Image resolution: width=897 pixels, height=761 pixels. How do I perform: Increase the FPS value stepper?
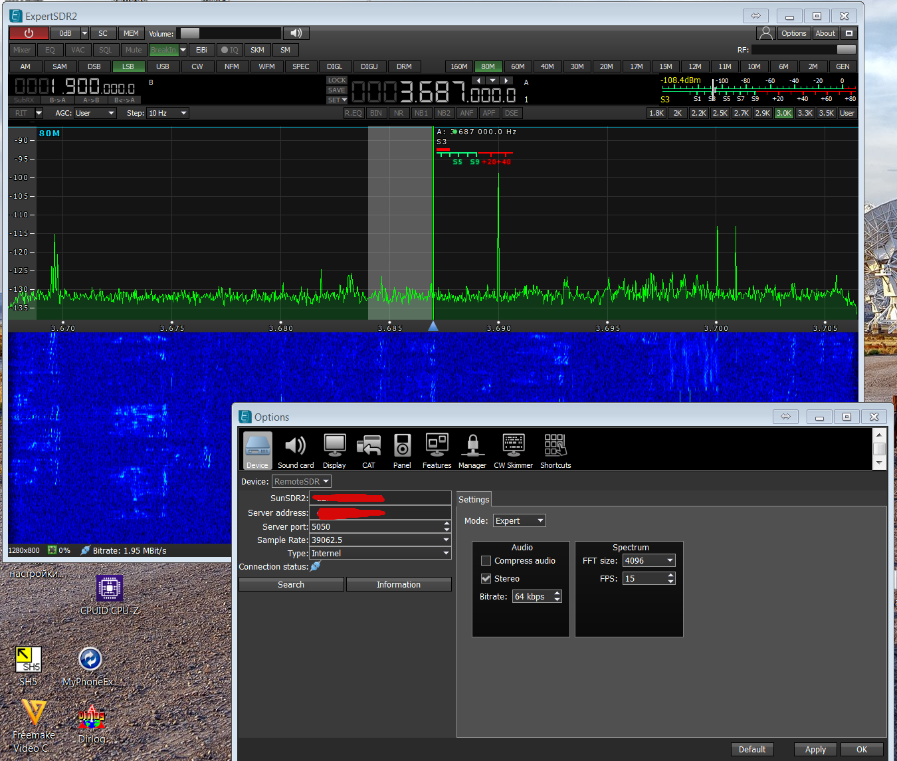(671, 576)
